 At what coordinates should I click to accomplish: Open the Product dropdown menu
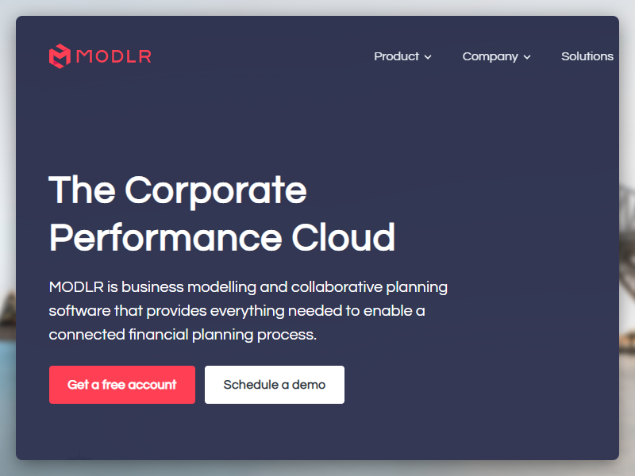pos(397,56)
